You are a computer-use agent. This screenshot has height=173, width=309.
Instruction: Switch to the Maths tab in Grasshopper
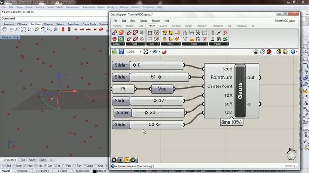pyautogui.click(x=129, y=26)
